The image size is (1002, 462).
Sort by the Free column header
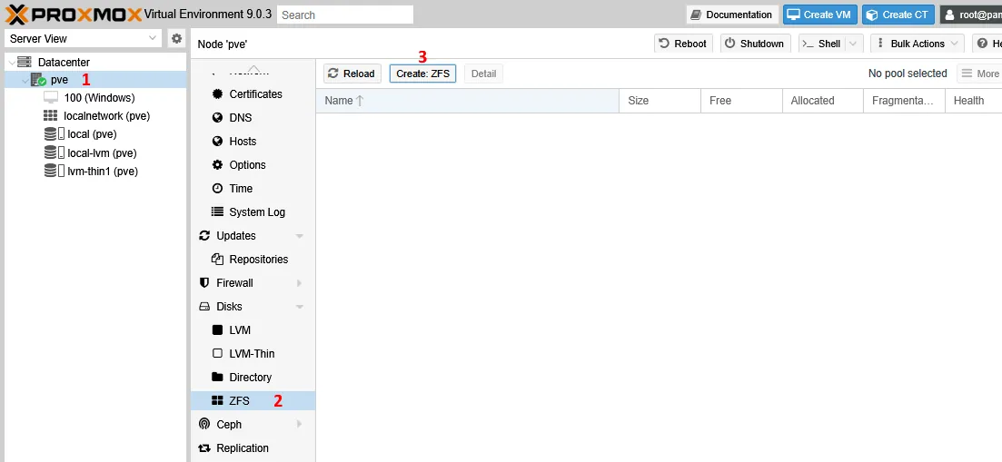pyautogui.click(x=742, y=100)
